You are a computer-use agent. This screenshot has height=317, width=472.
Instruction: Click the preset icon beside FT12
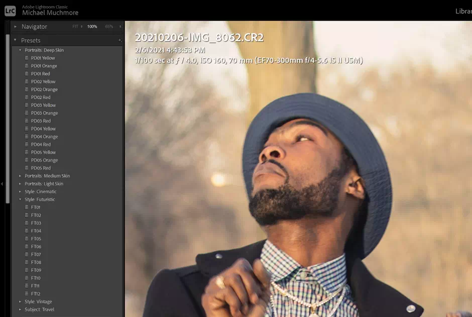click(27, 293)
